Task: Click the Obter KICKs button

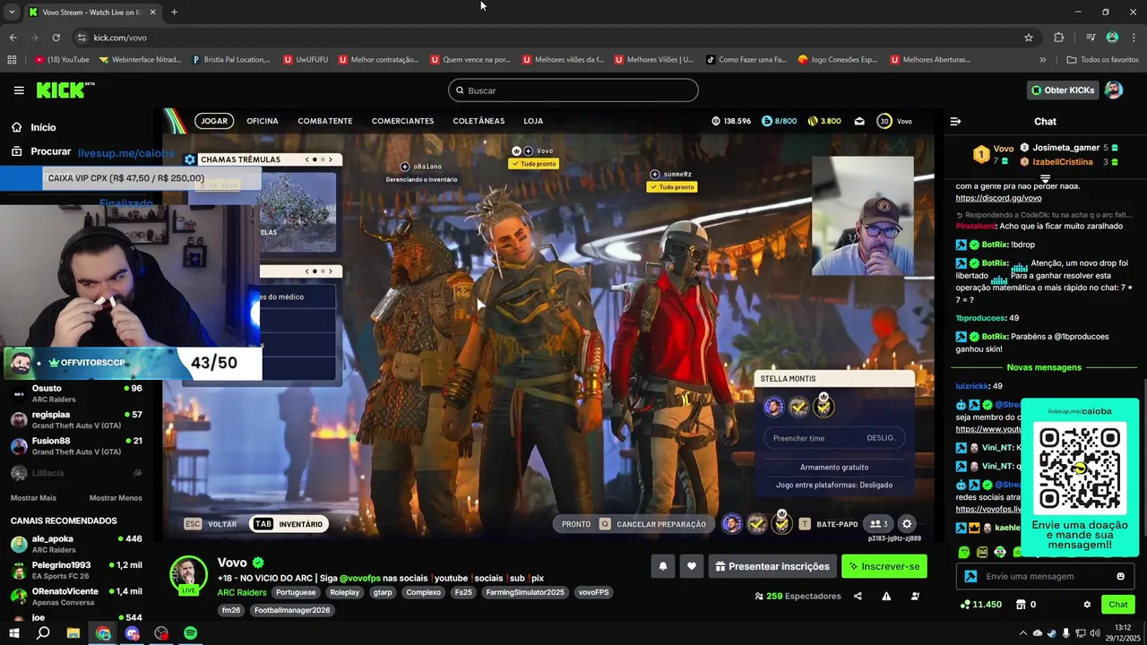Action: coord(1062,90)
